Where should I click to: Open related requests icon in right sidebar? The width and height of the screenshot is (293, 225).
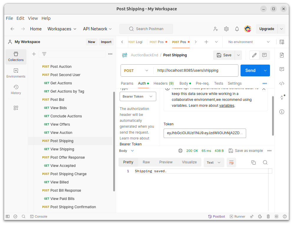tap(282, 97)
